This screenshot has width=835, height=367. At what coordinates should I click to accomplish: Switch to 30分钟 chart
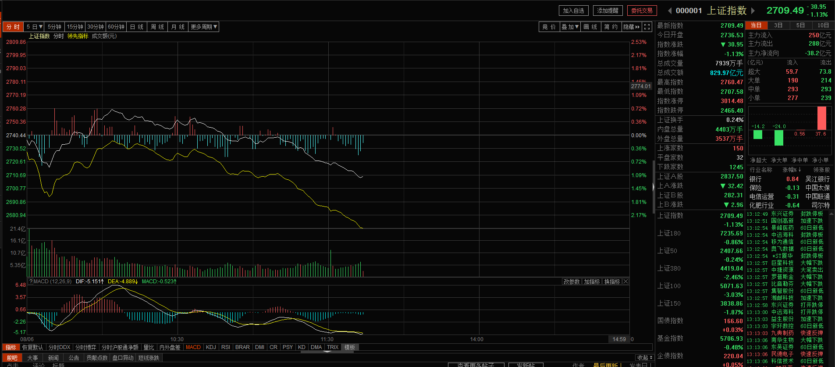pyautogui.click(x=95, y=27)
